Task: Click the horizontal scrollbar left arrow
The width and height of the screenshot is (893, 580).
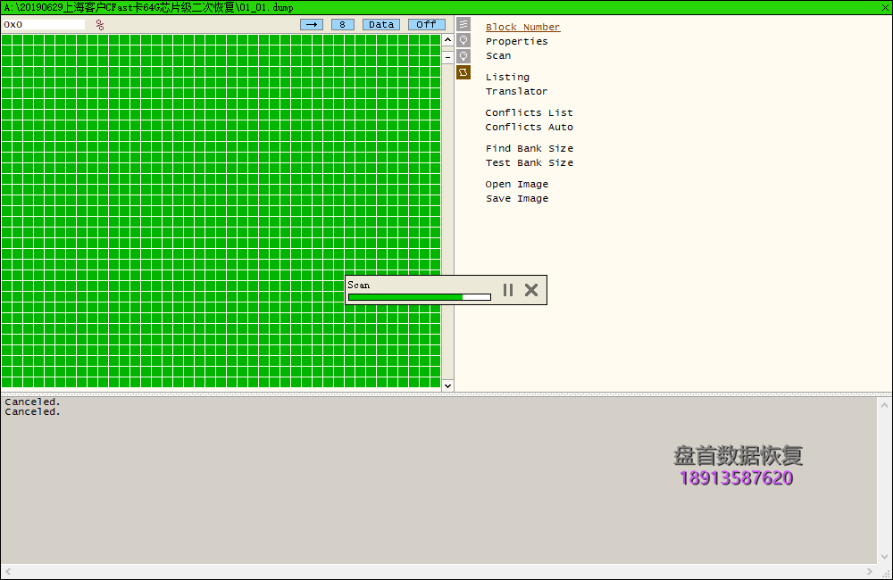Action: click(x=8, y=571)
